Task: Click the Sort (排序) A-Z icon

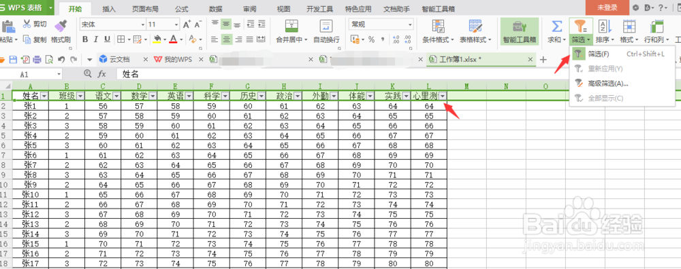Action: click(605, 26)
